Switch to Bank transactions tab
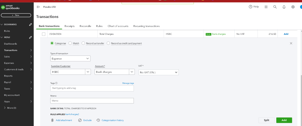Viewport: 302px width, 126px height. tap(49, 26)
